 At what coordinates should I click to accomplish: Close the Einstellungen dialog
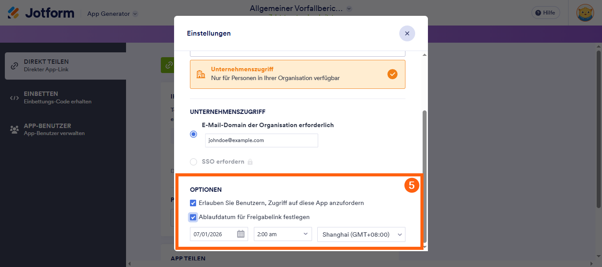coord(407,33)
